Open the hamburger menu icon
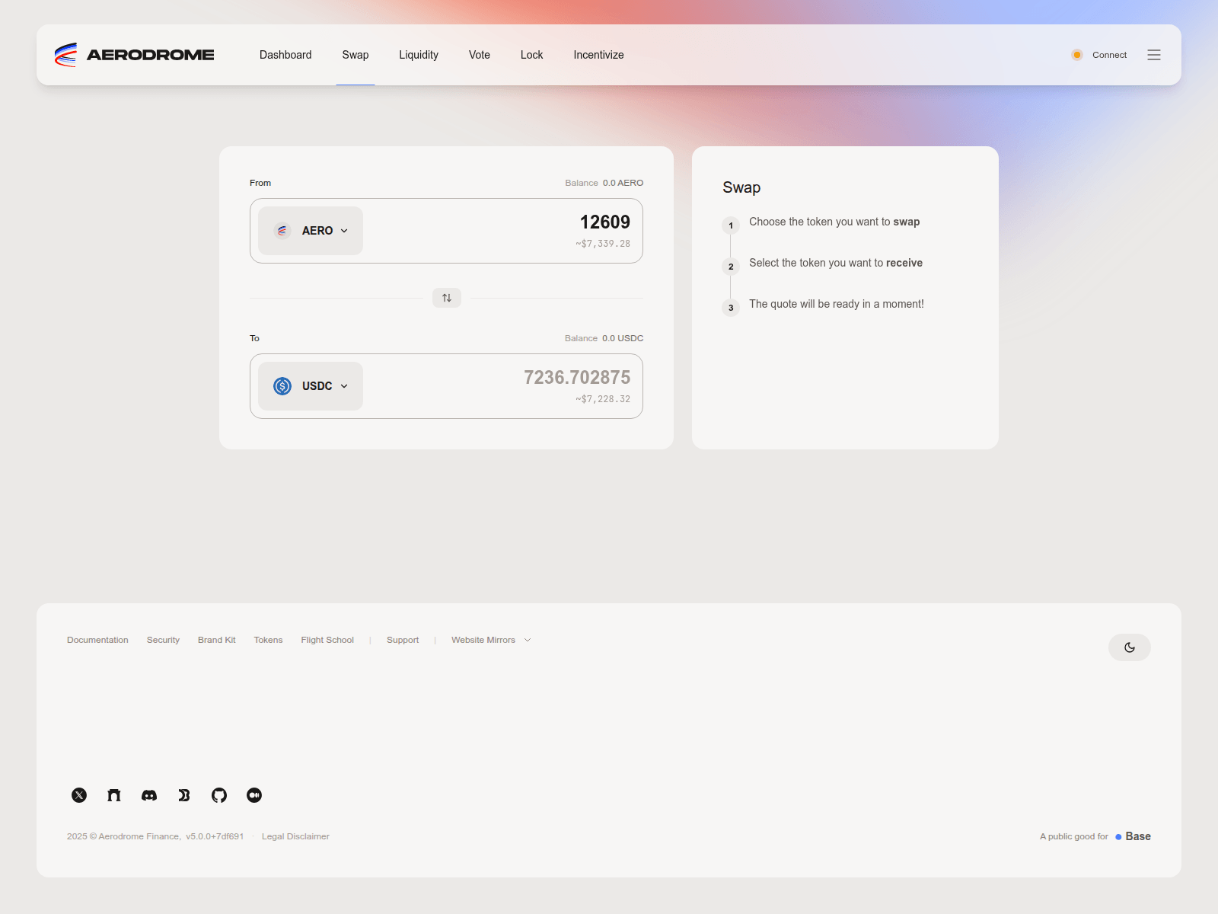Viewport: 1218px width, 914px height. click(1154, 55)
